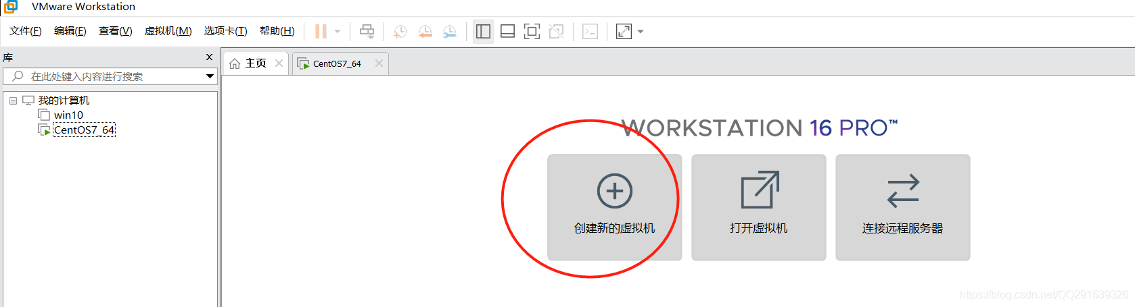
Task: Select 我的计算机 in the library tree
Action: (x=64, y=101)
